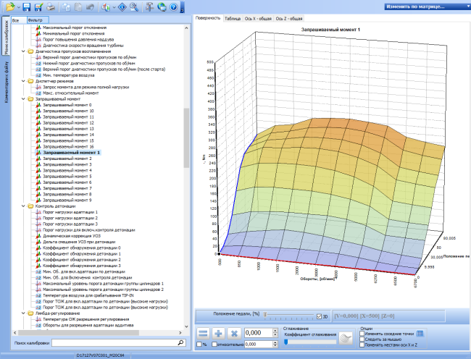Screen dimensions: 471x359
Task: Click the multiply (X) value button
Action: click(234, 333)
